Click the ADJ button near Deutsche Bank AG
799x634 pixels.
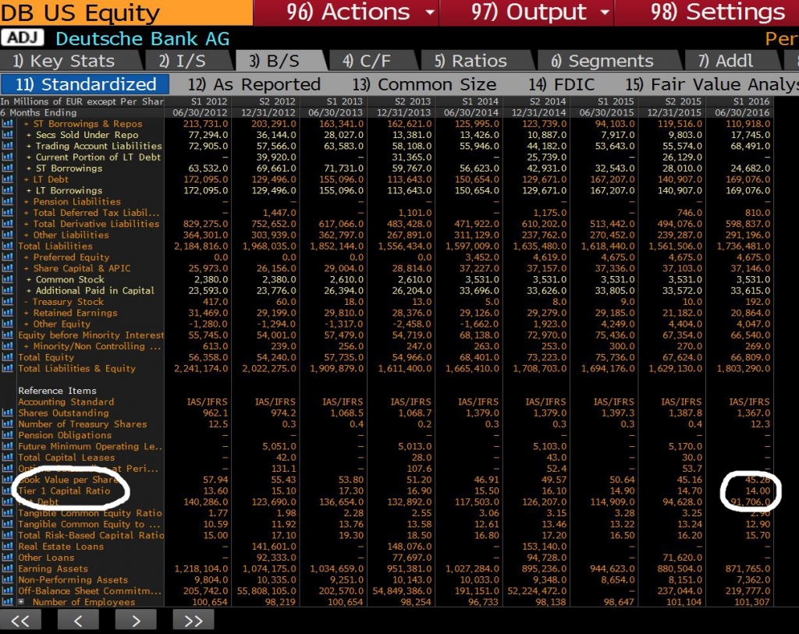pos(23,37)
